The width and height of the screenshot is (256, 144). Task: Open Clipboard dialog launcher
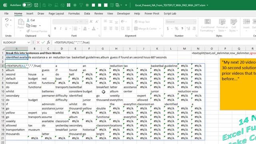tap(49, 36)
